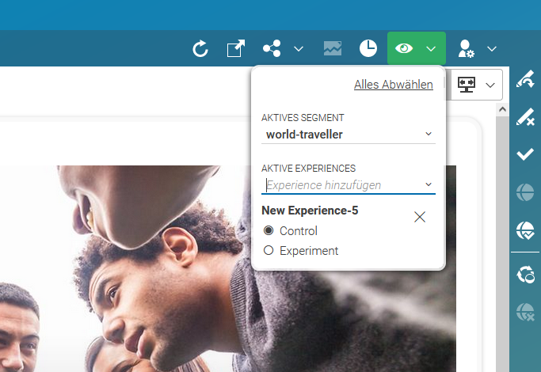
Task: Expand dropdown arrow next to eye icon
Action: point(431,49)
